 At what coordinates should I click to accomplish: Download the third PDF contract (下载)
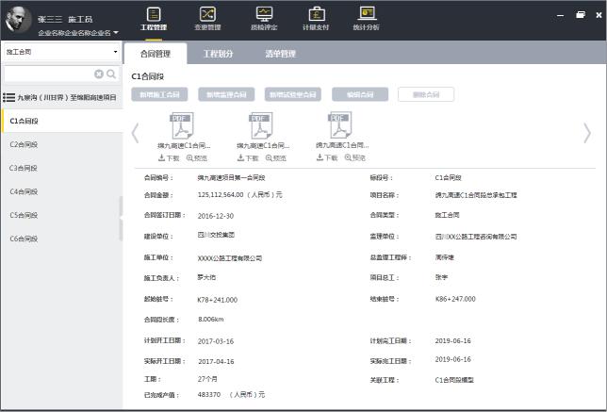coord(327,157)
